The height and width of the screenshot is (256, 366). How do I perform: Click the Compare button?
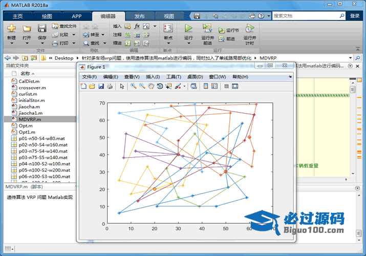(x=60, y=34)
